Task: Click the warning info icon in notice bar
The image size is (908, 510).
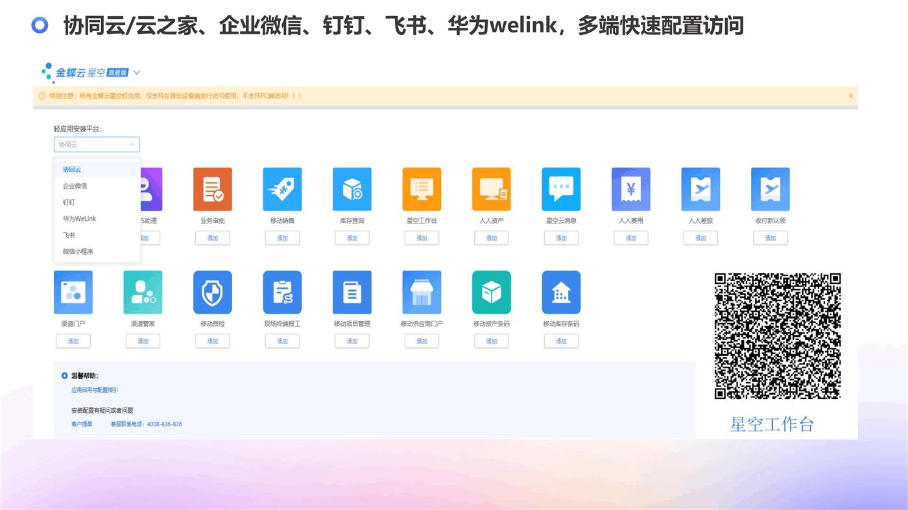Action: coord(43,96)
